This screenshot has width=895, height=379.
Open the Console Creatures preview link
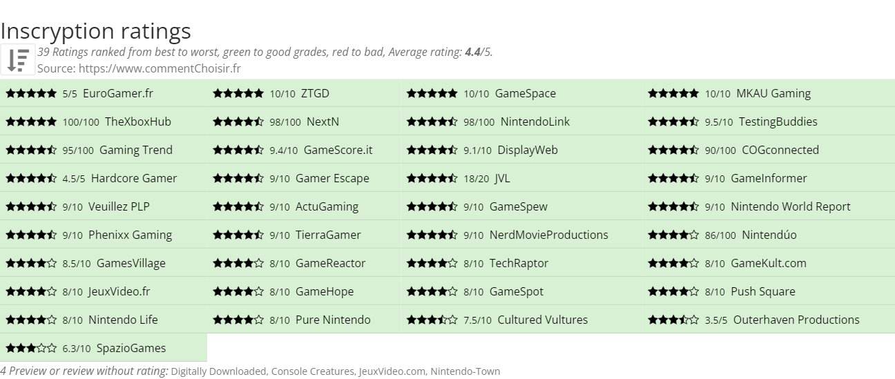pos(311,371)
